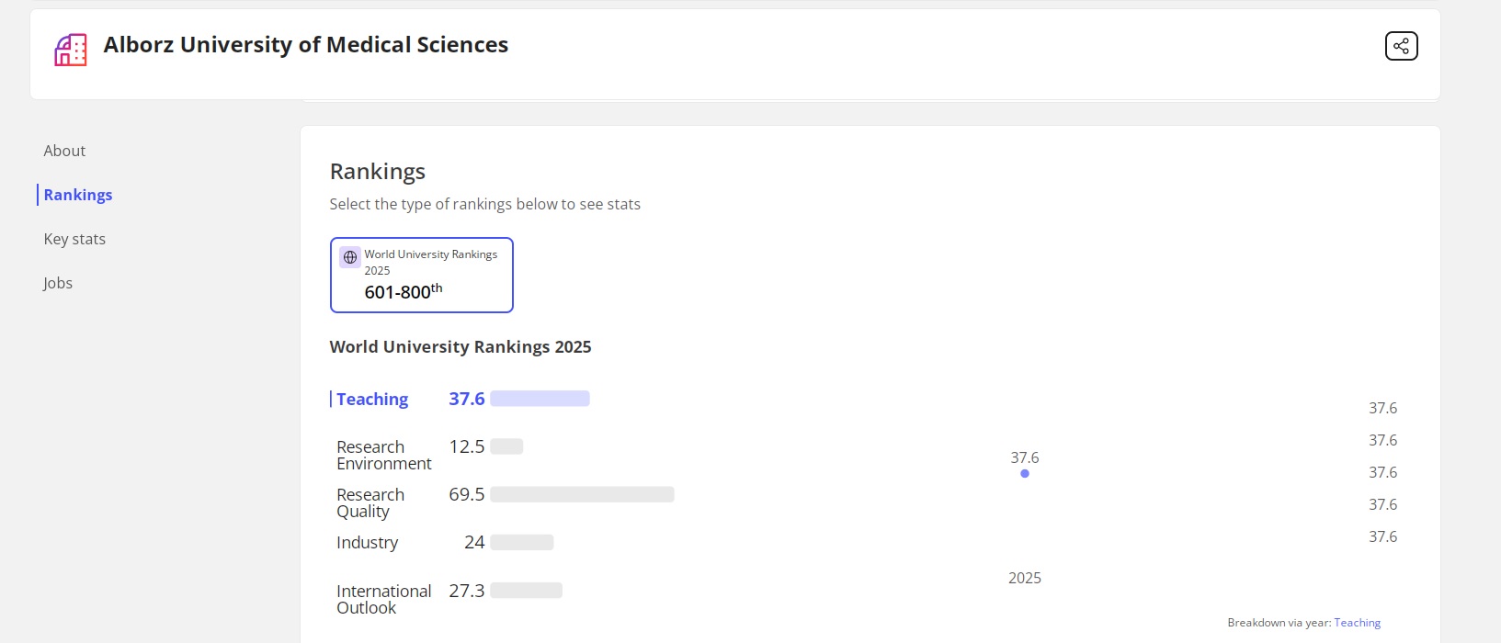Click the 2025 data point on chart

point(1024,474)
